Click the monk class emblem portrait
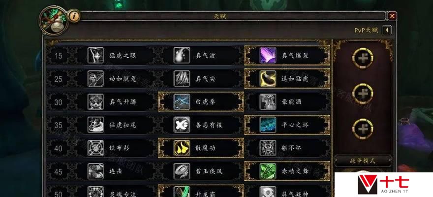The height and width of the screenshot is (197, 433). click(x=54, y=21)
